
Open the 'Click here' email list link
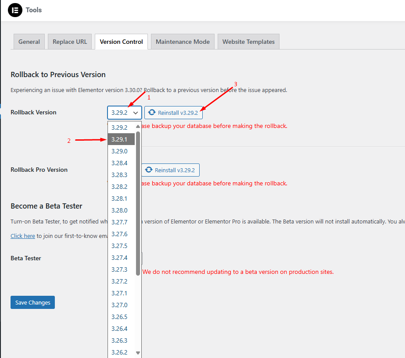[23, 236]
